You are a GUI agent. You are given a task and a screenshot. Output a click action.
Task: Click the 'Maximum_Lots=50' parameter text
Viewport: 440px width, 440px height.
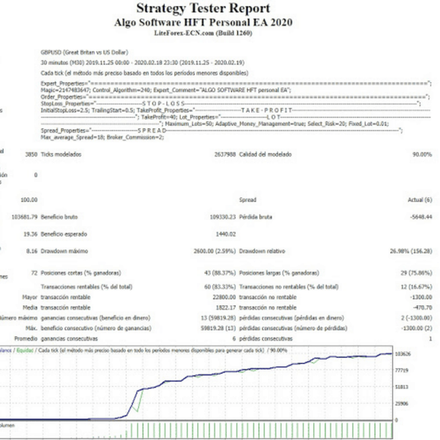point(189,124)
